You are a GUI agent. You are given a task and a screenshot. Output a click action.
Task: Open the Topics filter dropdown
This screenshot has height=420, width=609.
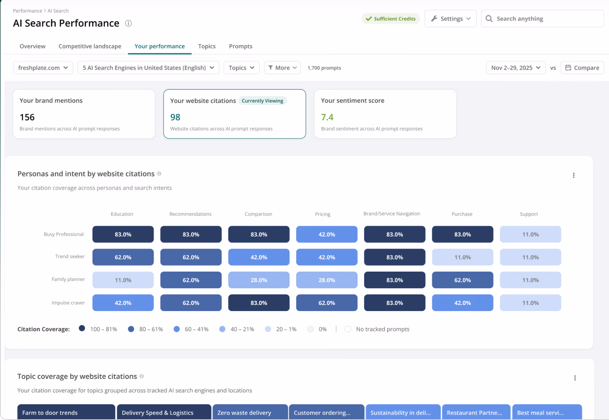242,68
